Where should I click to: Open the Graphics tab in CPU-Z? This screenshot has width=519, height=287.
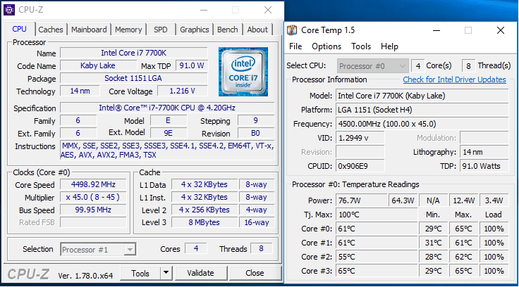click(195, 30)
